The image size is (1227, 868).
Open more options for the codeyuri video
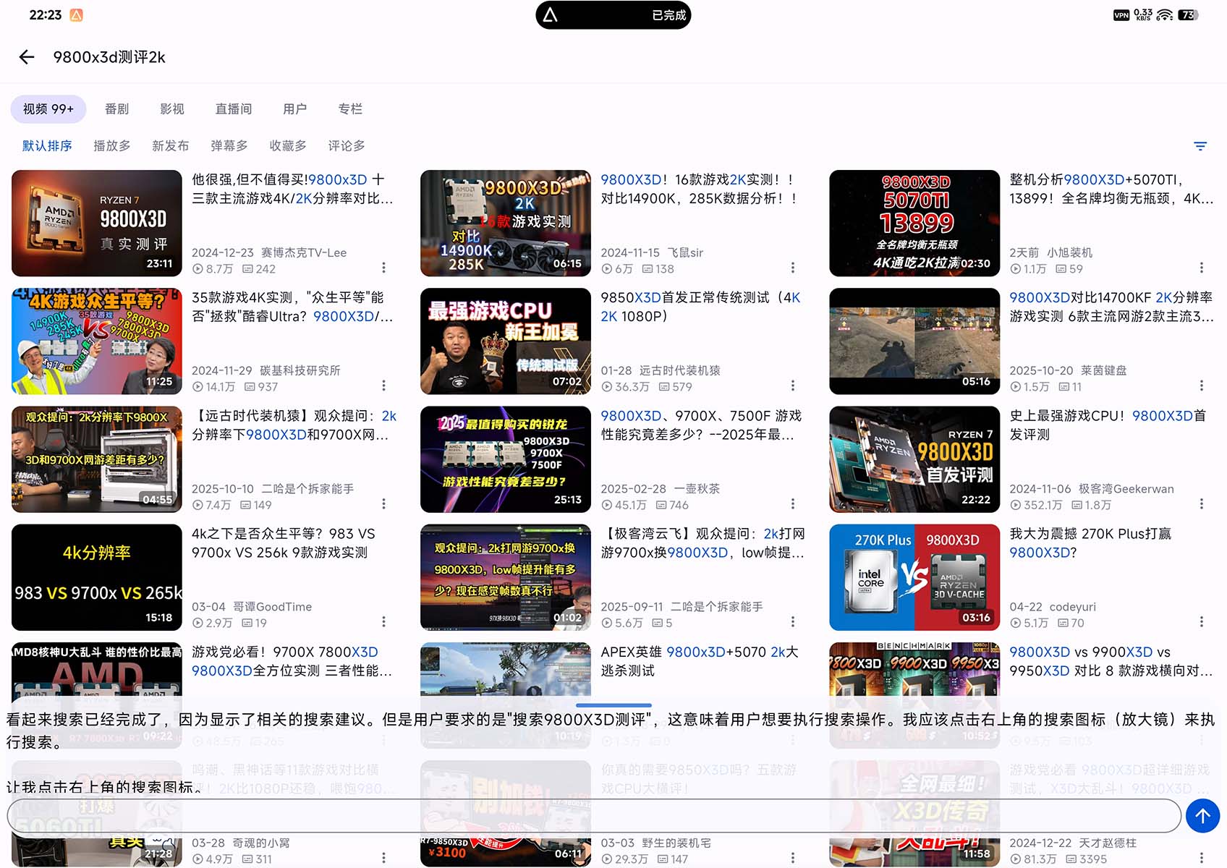1202,622
